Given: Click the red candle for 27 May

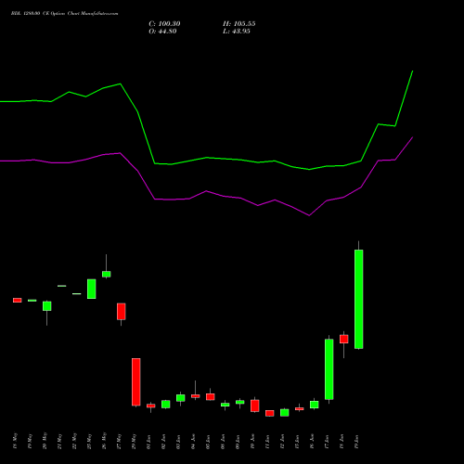Looking at the screenshot, I should pyautogui.click(x=122, y=312).
